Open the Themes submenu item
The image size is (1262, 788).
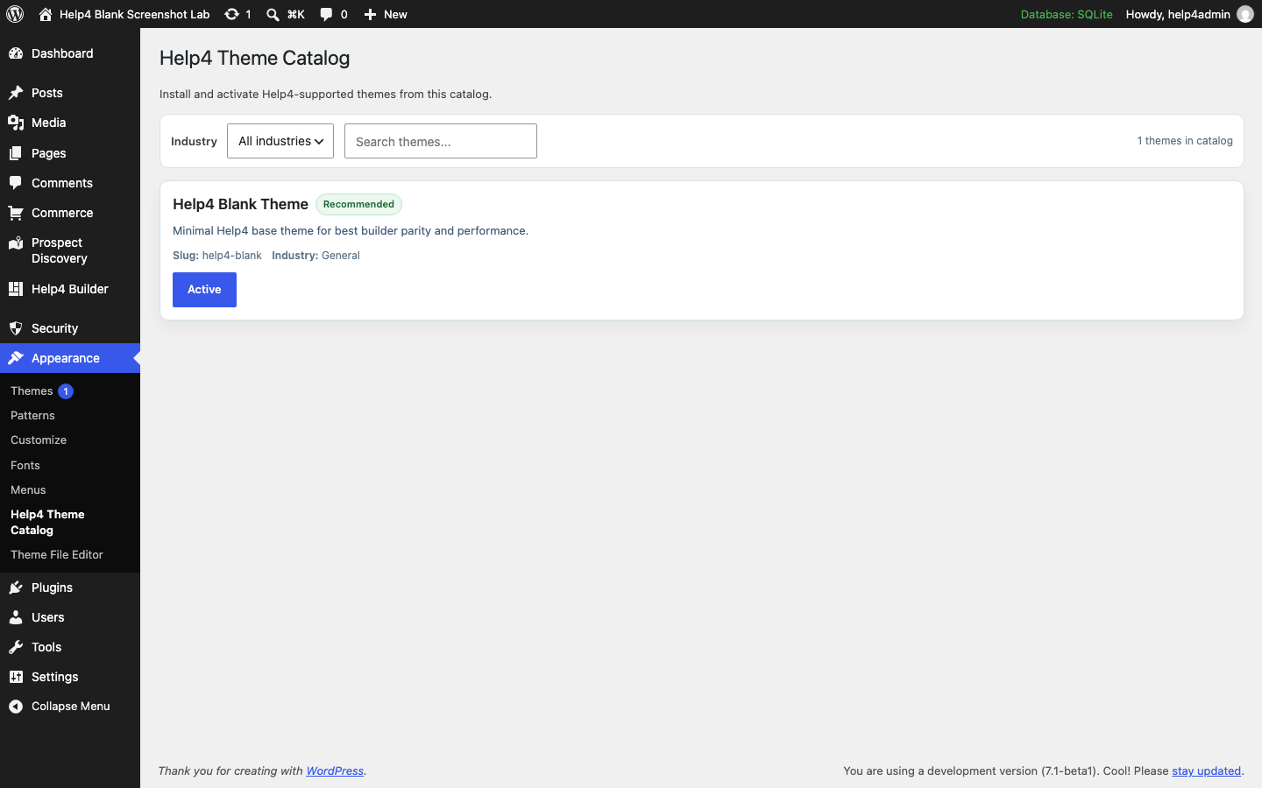pos(70,391)
